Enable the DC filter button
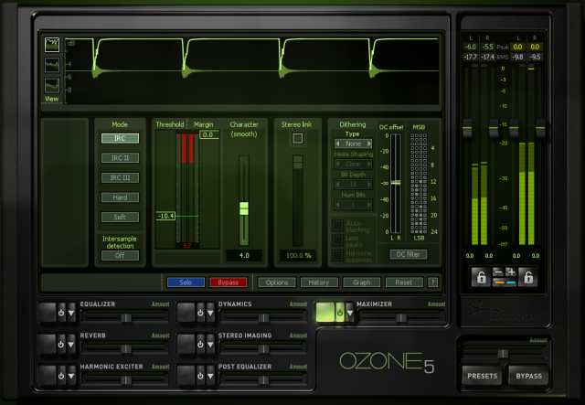The width and height of the screenshot is (585, 405). (409, 254)
